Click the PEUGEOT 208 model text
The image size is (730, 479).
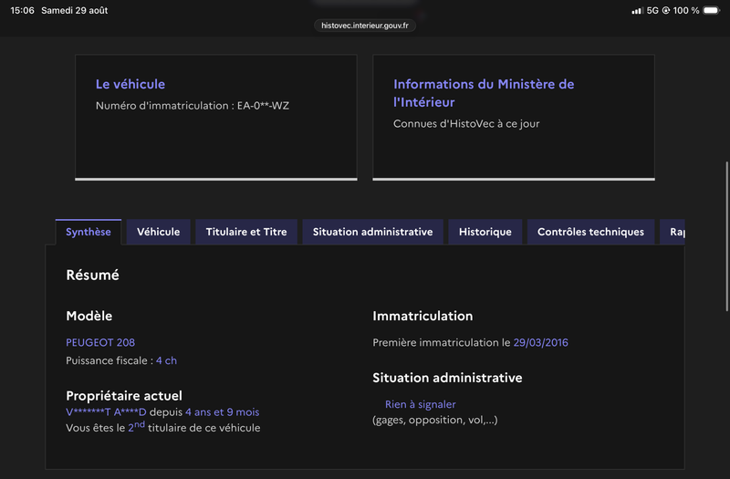(x=100, y=343)
